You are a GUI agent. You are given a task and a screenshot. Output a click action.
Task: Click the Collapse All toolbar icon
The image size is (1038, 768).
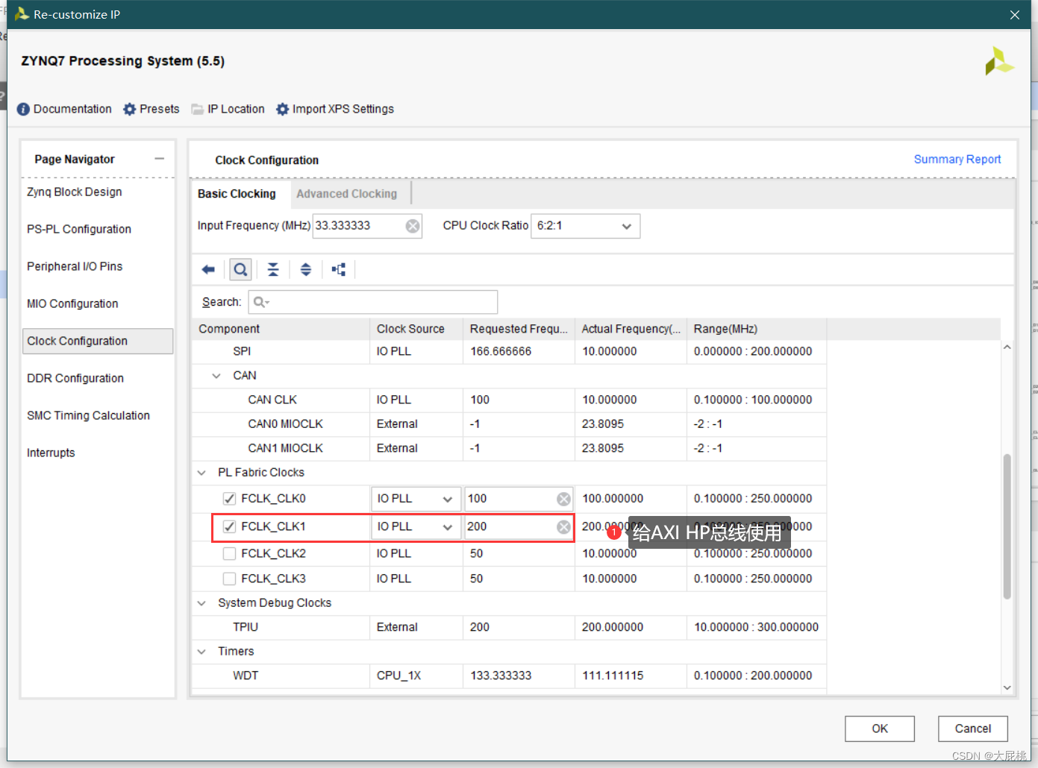click(x=273, y=269)
